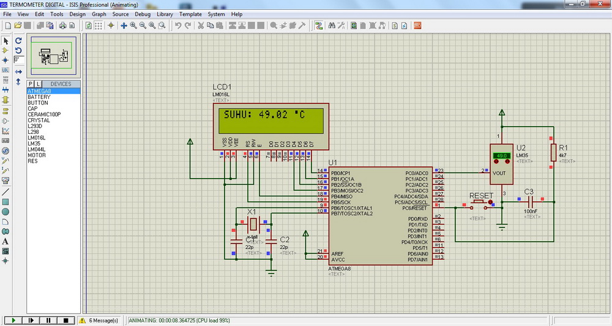
Task: Select the Text script 'A' tool
Action: [6, 241]
